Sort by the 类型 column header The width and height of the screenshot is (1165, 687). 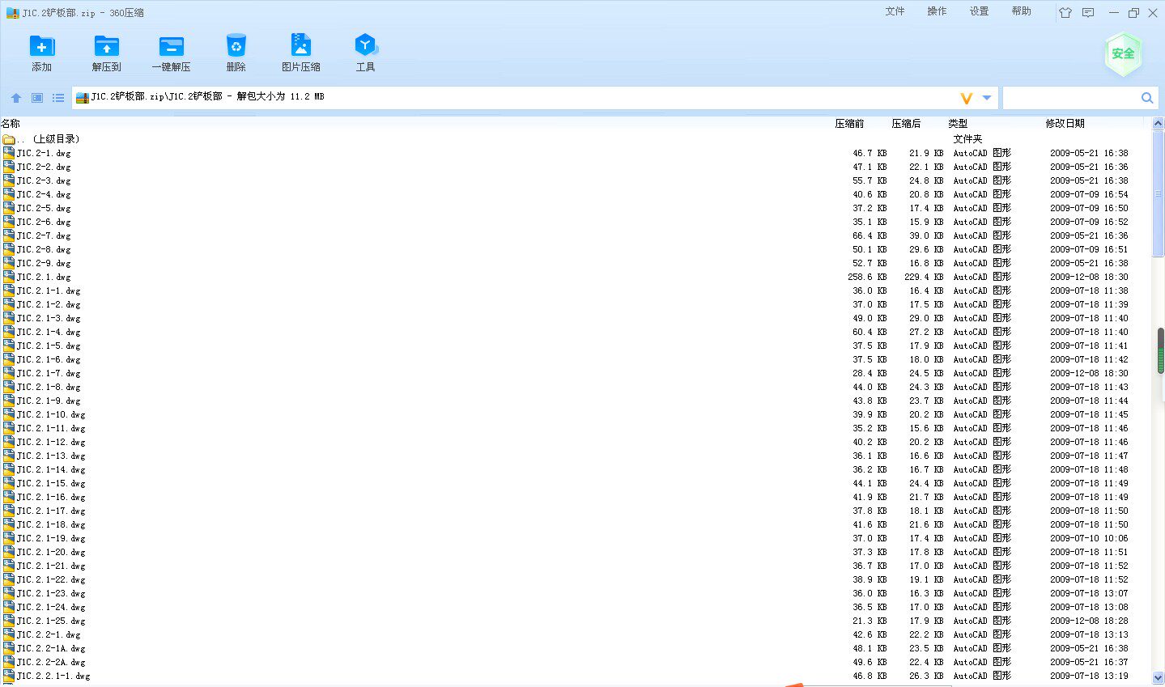pos(958,124)
